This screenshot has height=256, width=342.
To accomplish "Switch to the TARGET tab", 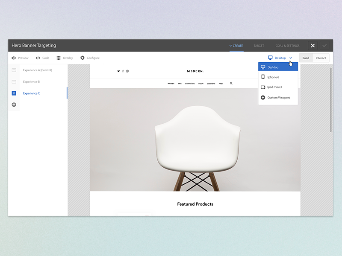I will coord(259,46).
